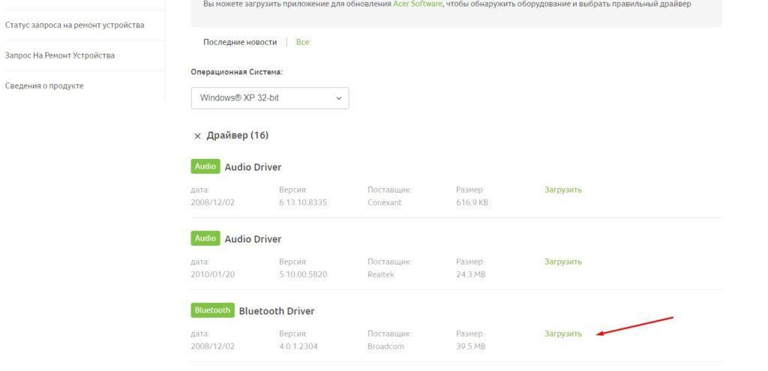This screenshot has width=768, height=371.
Task: Open Статус запроса на ремонт устройства
Action: 74,25
